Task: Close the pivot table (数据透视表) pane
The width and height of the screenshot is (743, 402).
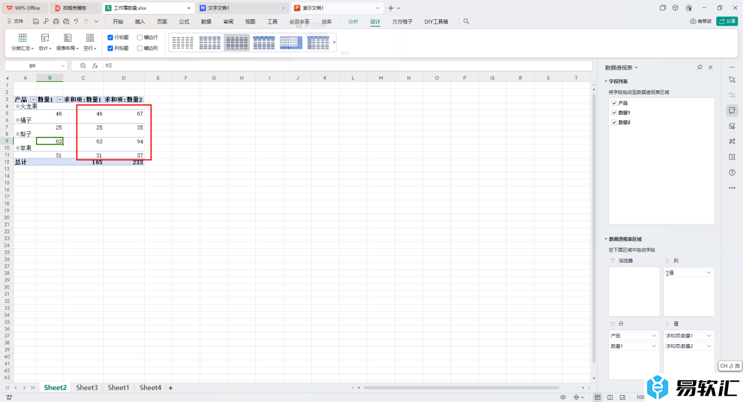Action: [x=710, y=67]
